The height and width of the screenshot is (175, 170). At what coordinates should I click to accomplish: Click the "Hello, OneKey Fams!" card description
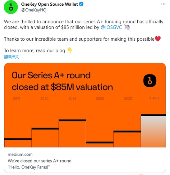coord(29,167)
